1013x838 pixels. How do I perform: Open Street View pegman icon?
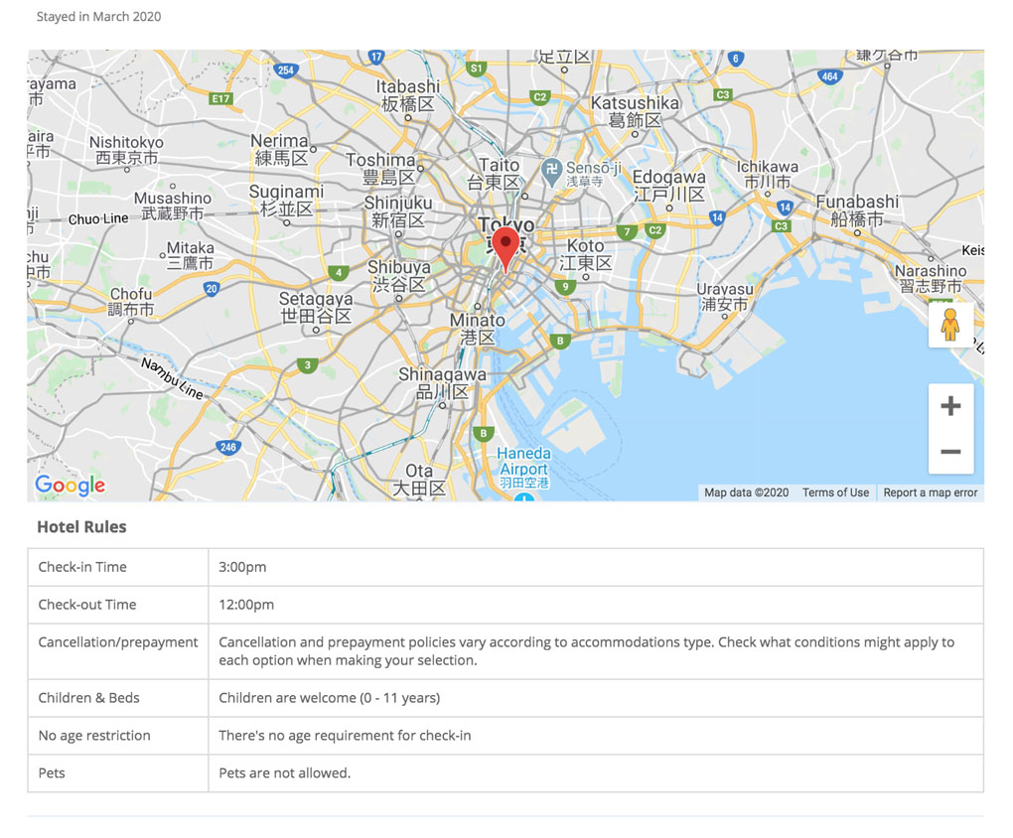click(x=949, y=325)
